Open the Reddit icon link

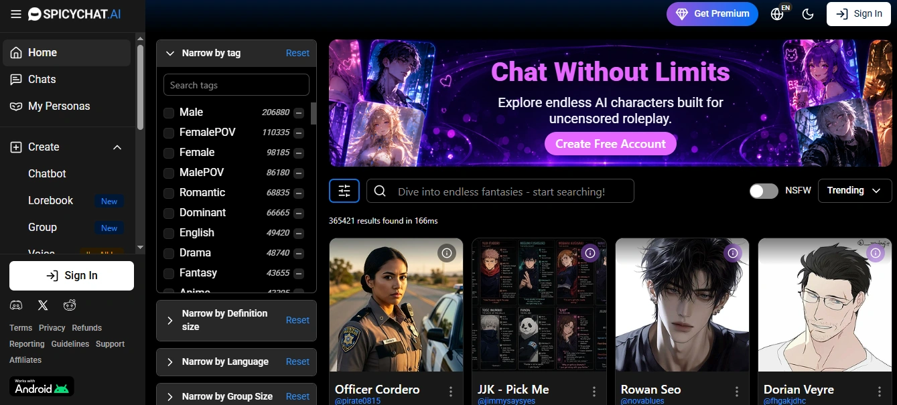tap(70, 305)
